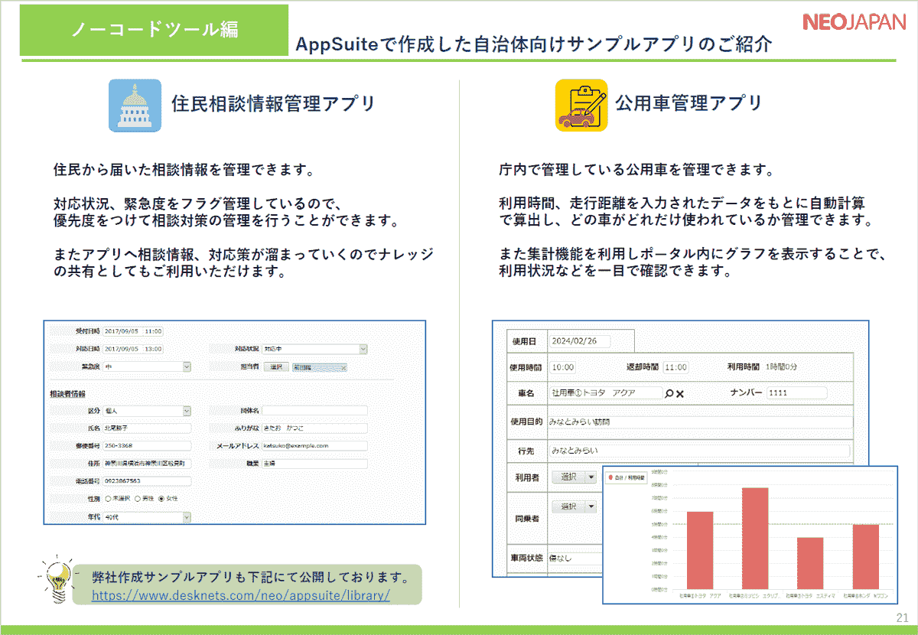Click the 郵便番号 field with 250-3368
This screenshot has width=918, height=635.
148,446
